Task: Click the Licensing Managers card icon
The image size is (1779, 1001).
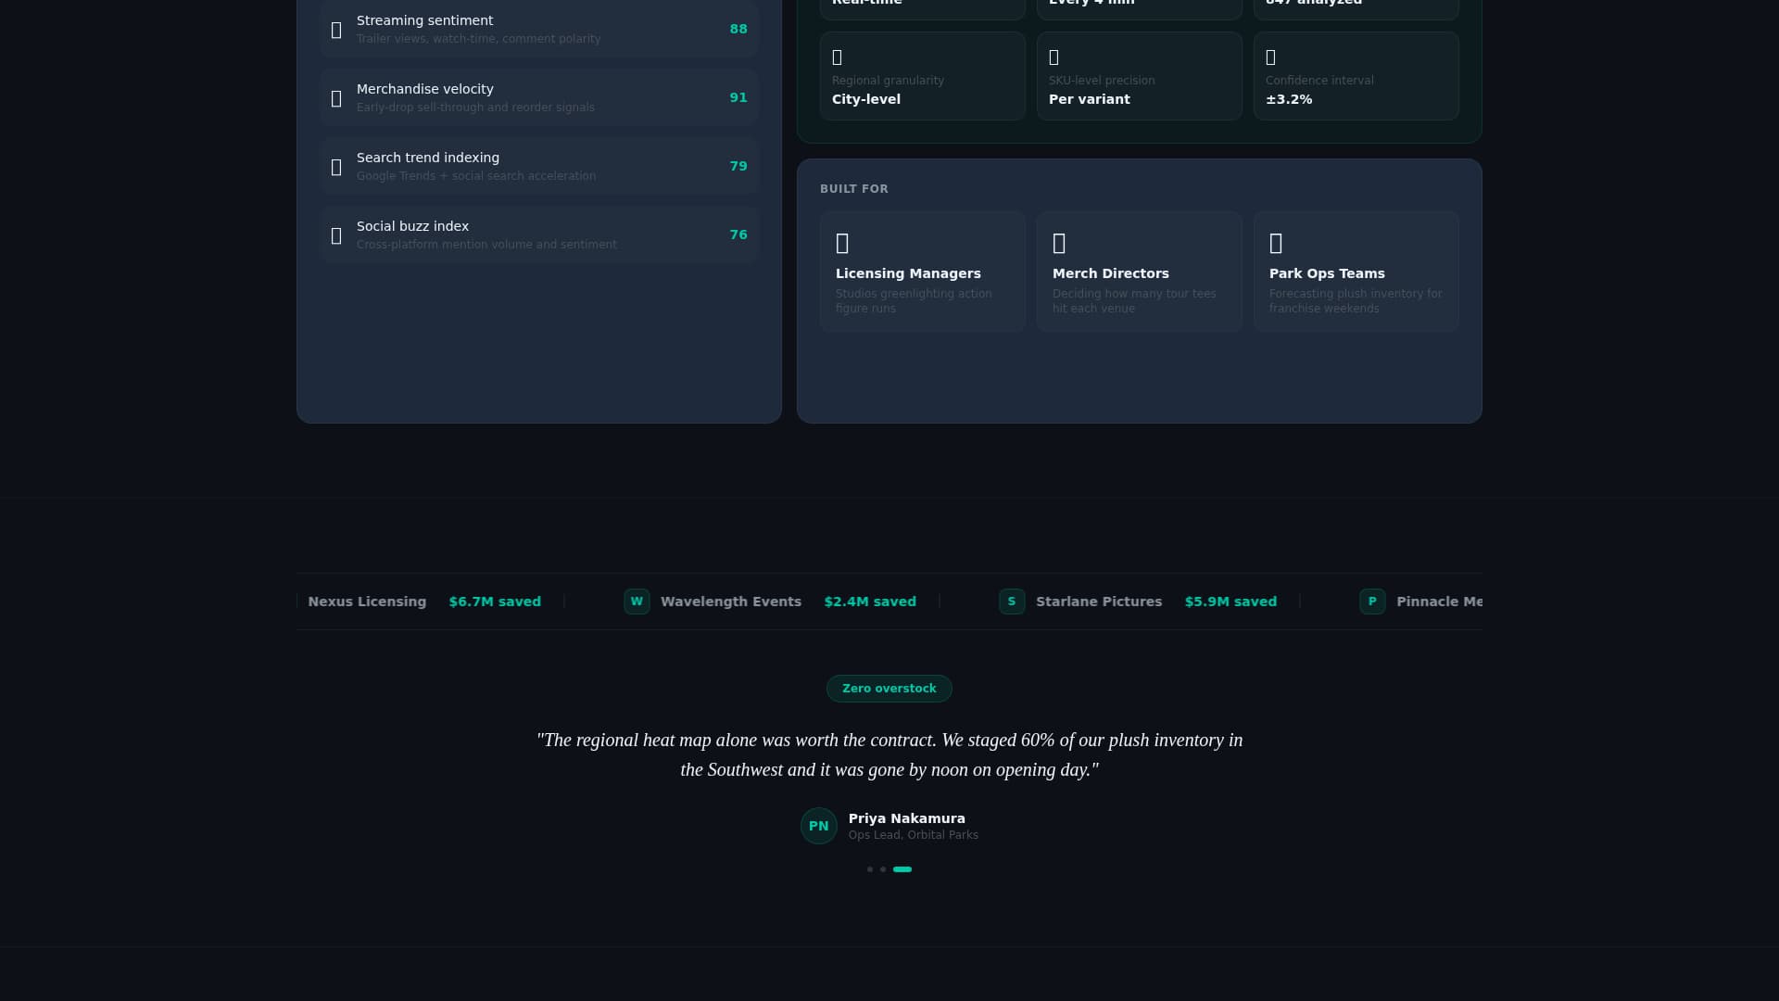Action: click(842, 243)
